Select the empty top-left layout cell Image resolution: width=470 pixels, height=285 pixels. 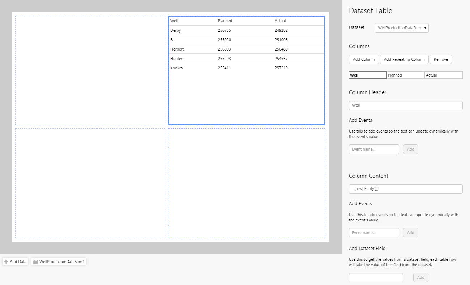pos(90,70)
